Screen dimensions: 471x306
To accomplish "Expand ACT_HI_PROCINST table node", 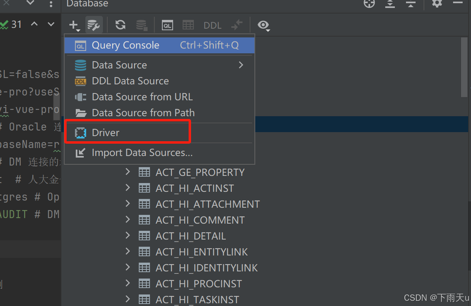I will click(128, 283).
